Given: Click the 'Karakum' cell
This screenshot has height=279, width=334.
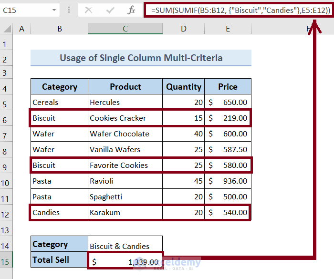Looking at the screenshot, I should pos(125,213).
